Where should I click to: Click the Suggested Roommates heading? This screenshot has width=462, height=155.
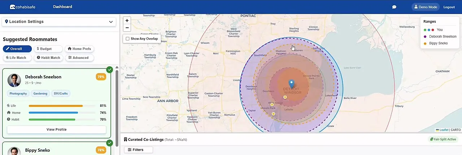pos(30,39)
